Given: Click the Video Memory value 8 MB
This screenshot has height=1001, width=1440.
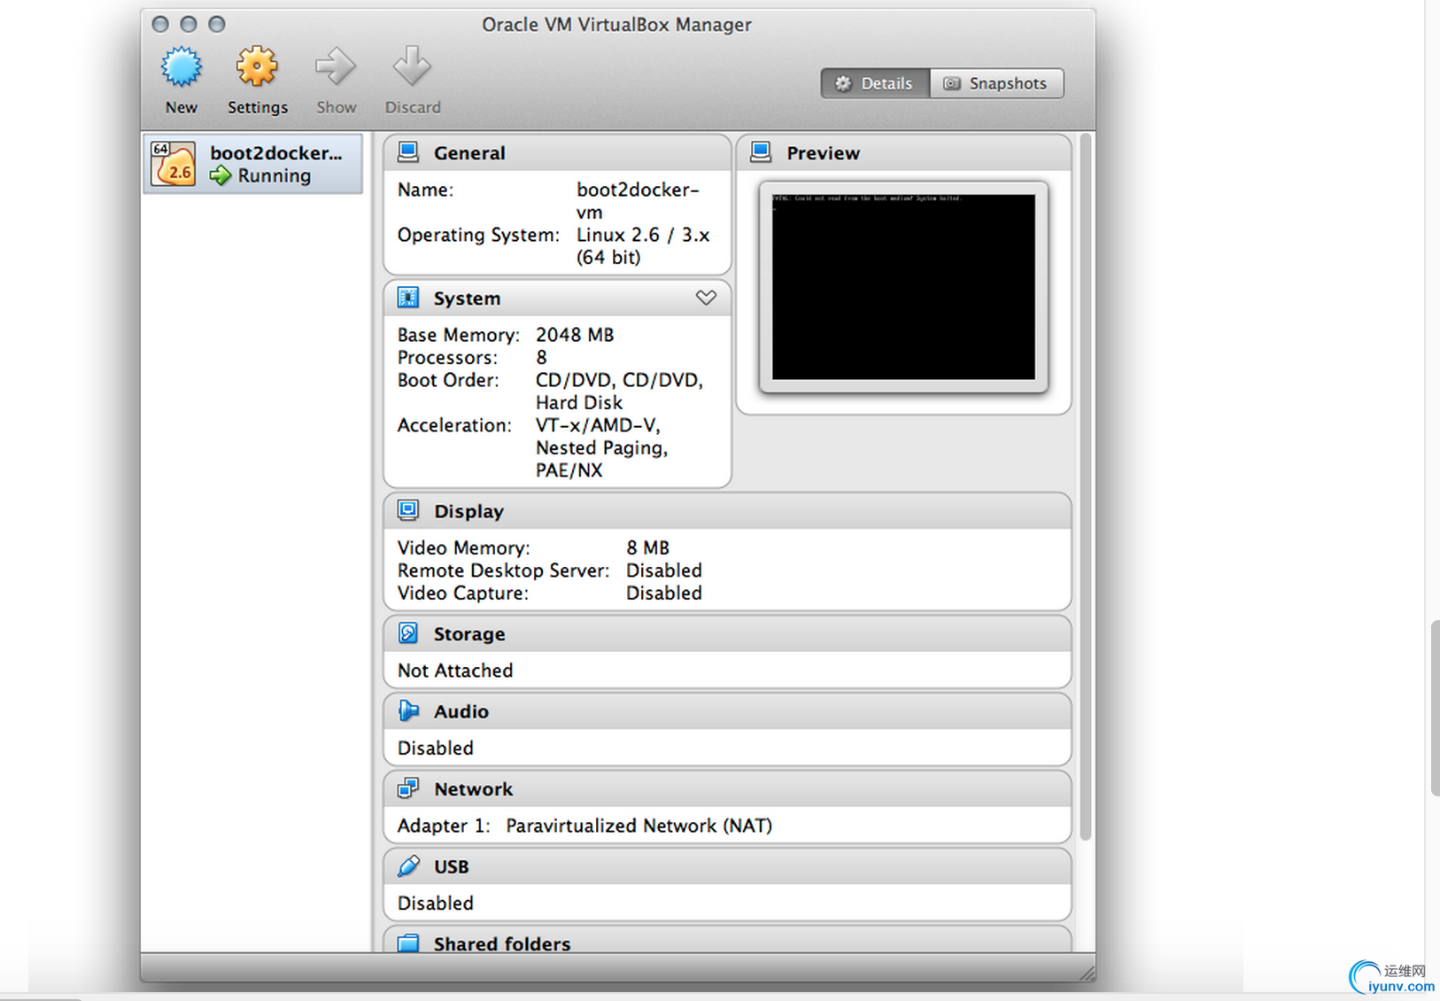Looking at the screenshot, I should tap(648, 548).
